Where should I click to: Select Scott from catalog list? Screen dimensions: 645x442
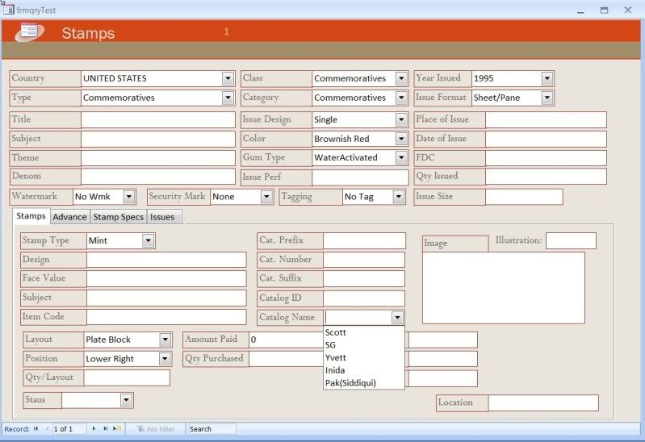pyautogui.click(x=363, y=332)
